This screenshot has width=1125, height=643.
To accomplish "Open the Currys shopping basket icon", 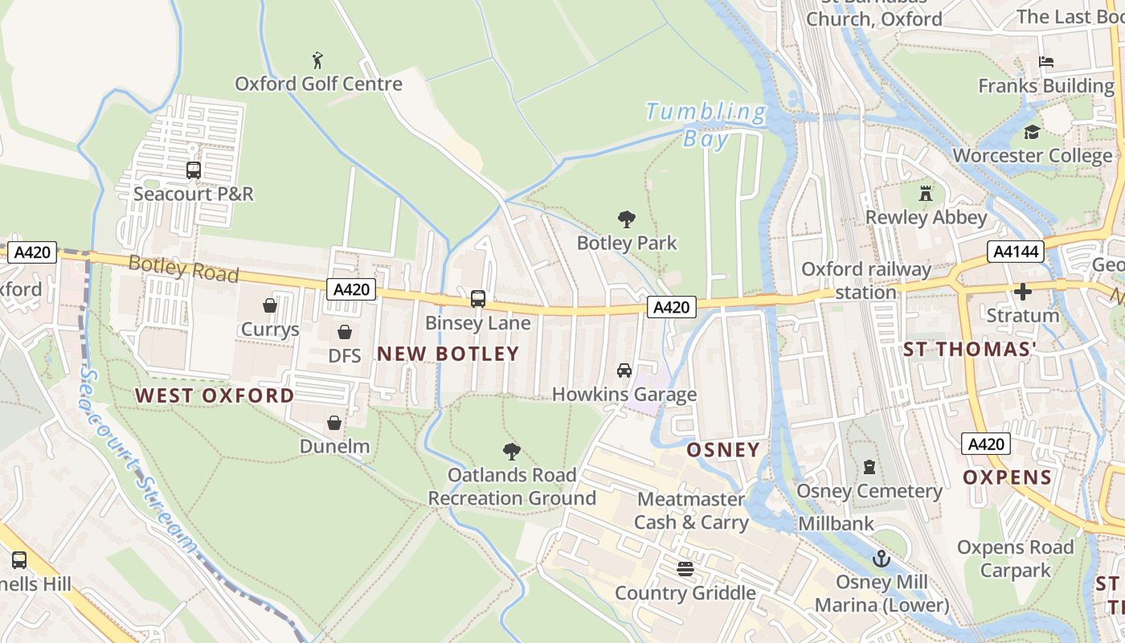I will coord(270,305).
